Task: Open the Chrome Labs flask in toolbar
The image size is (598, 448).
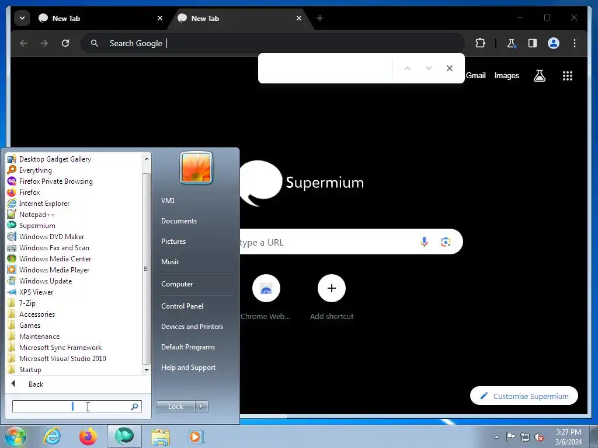Action: click(x=512, y=43)
